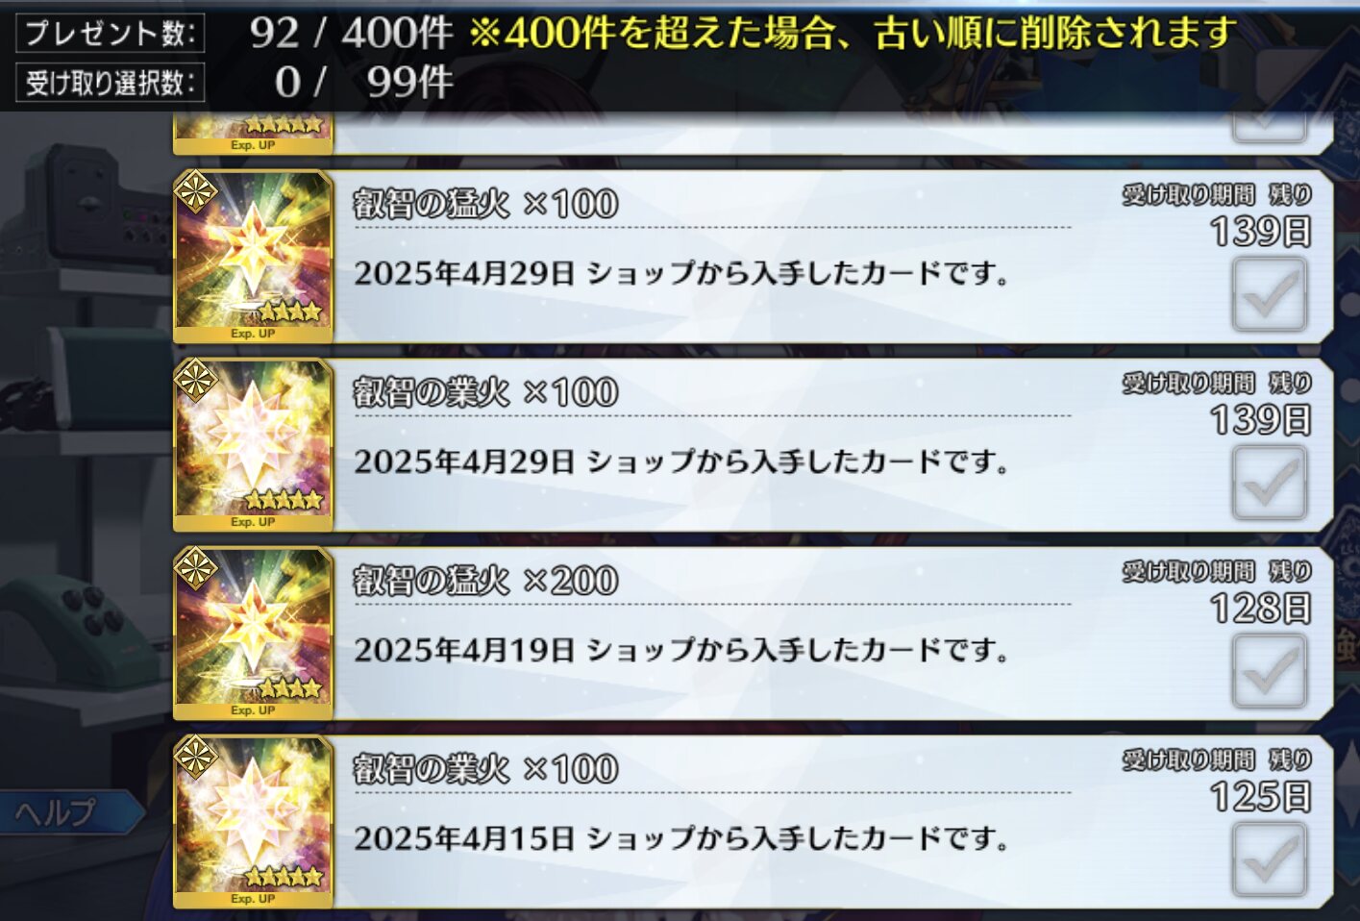Image resolution: width=1360 pixels, height=921 pixels.
Task: Tap the 5-star 叡智の業火 ×100 card dated April 29
Action: tap(254, 445)
